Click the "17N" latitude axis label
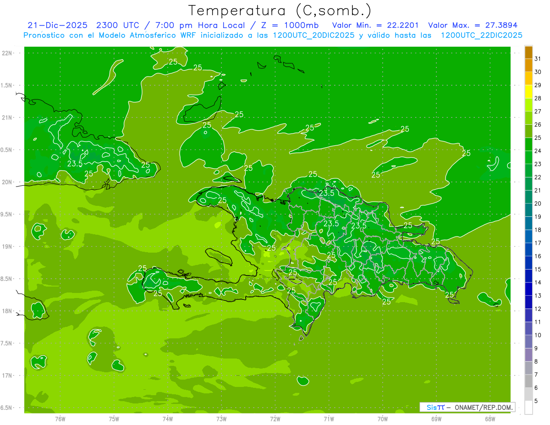Screen dimensions: 550x425 [x=7, y=375]
